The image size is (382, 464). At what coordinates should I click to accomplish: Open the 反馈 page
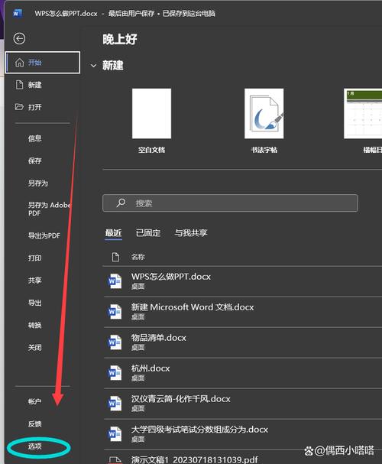pyautogui.click(x=35, y=423)
